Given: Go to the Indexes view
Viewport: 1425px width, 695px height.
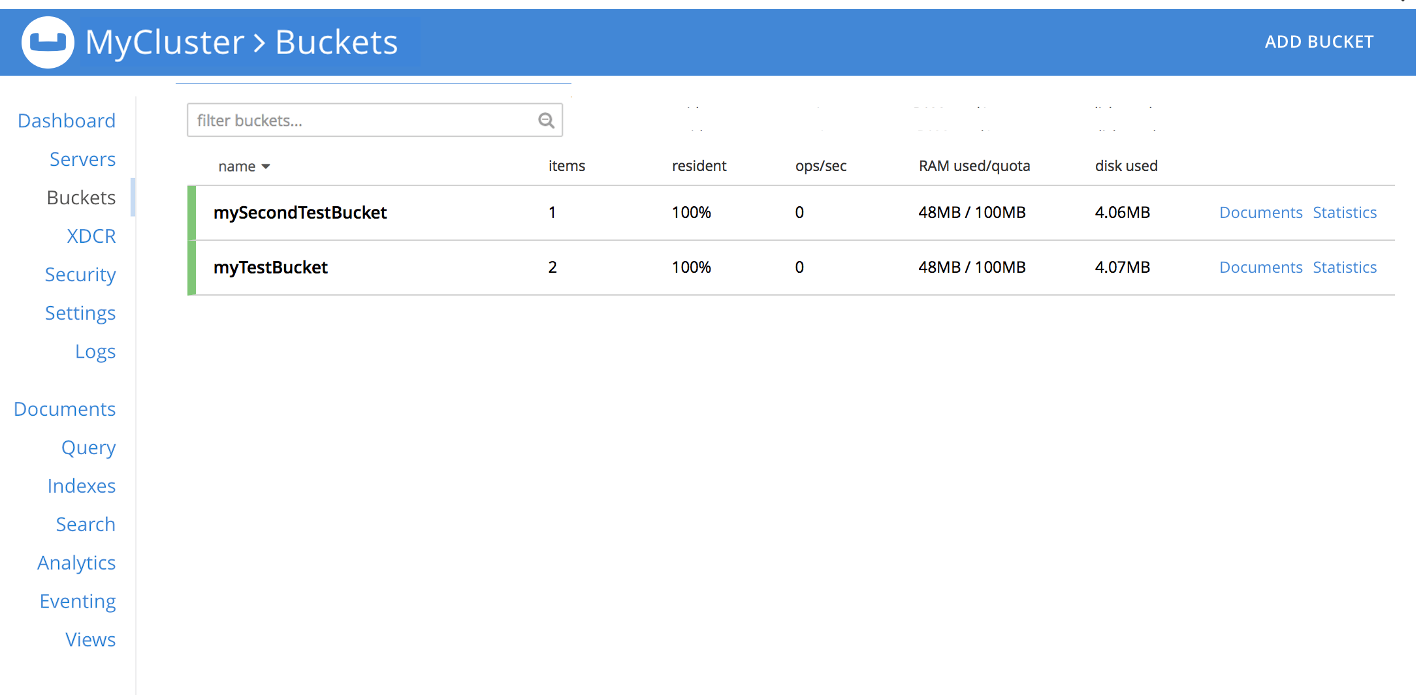Looking at the screenshot, I should (82, 486).
